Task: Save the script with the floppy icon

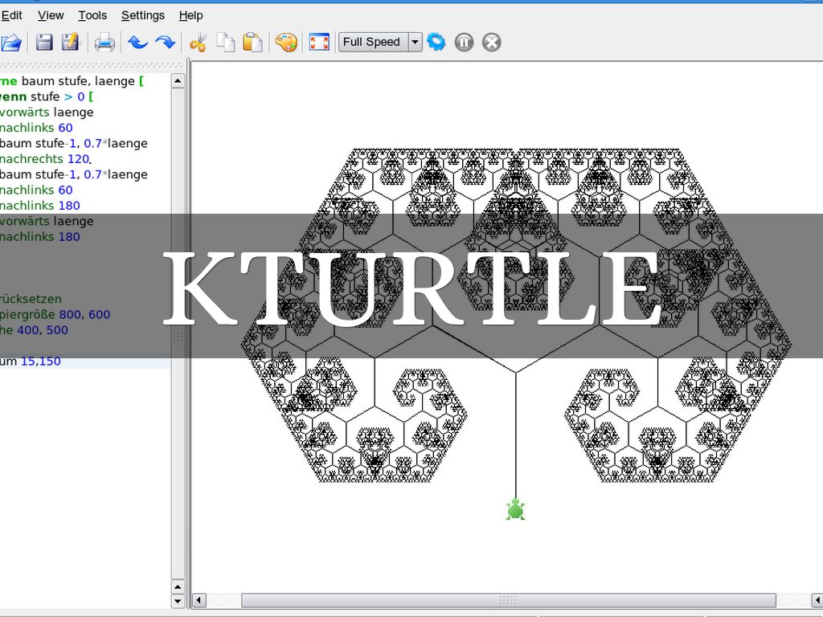Action: tap(44, 43)
